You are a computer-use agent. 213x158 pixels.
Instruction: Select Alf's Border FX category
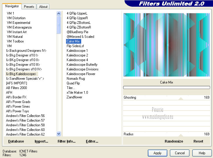[16, 97]
